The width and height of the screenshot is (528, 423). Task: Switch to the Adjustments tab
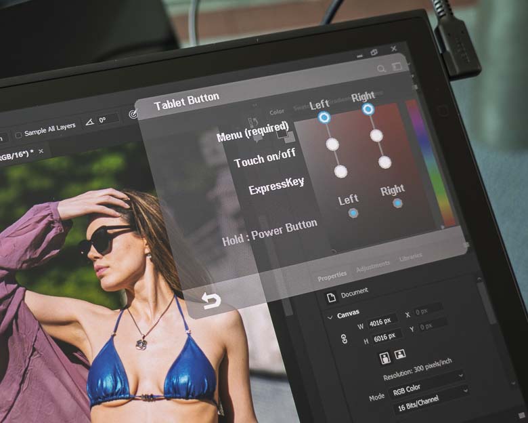(x=373, y=266)
